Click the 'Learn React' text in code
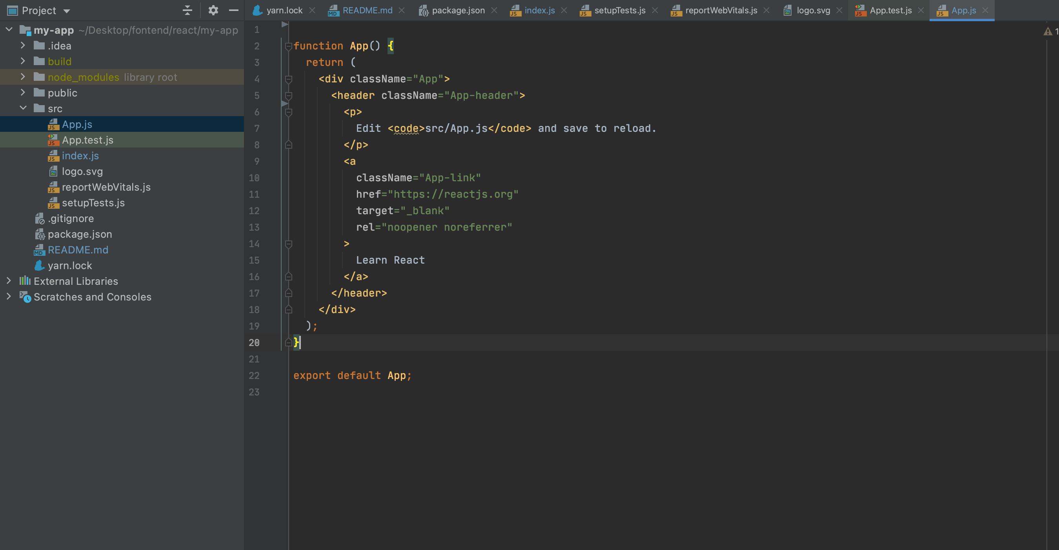 (390, 260)
